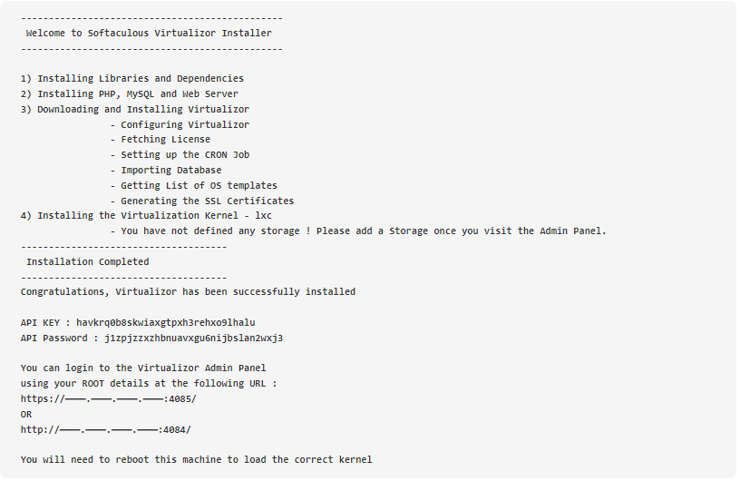Click the storage not defined warning line

(x=358, y=231)
